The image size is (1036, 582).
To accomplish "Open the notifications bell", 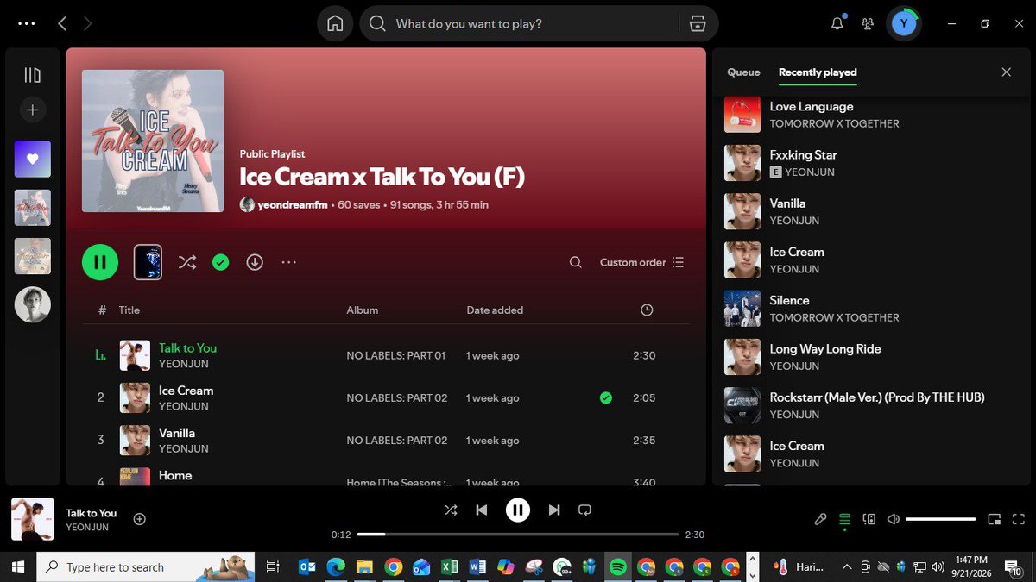I will [837, 24].
